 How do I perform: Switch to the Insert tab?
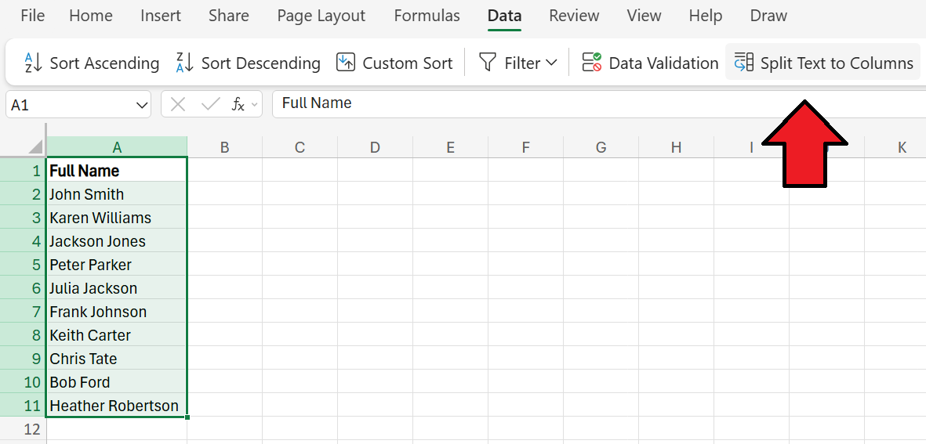161,16
